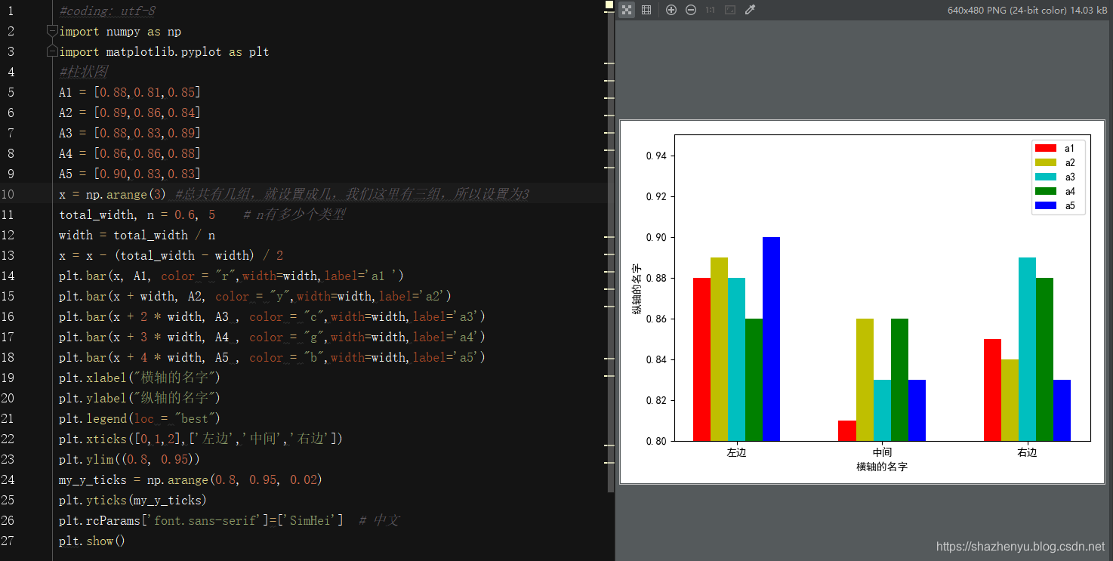Viewport: 1113px width, 561px height.
Task: Click the red a1 legend swatch
Action: (1046, 148)
